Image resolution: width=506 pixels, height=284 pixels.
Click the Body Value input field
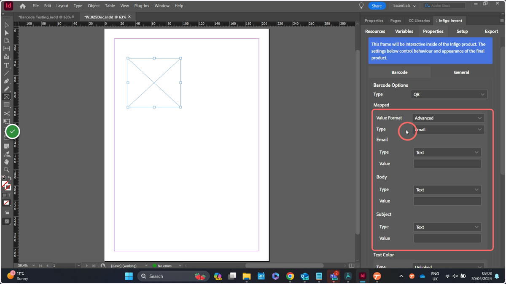point(447,201)
